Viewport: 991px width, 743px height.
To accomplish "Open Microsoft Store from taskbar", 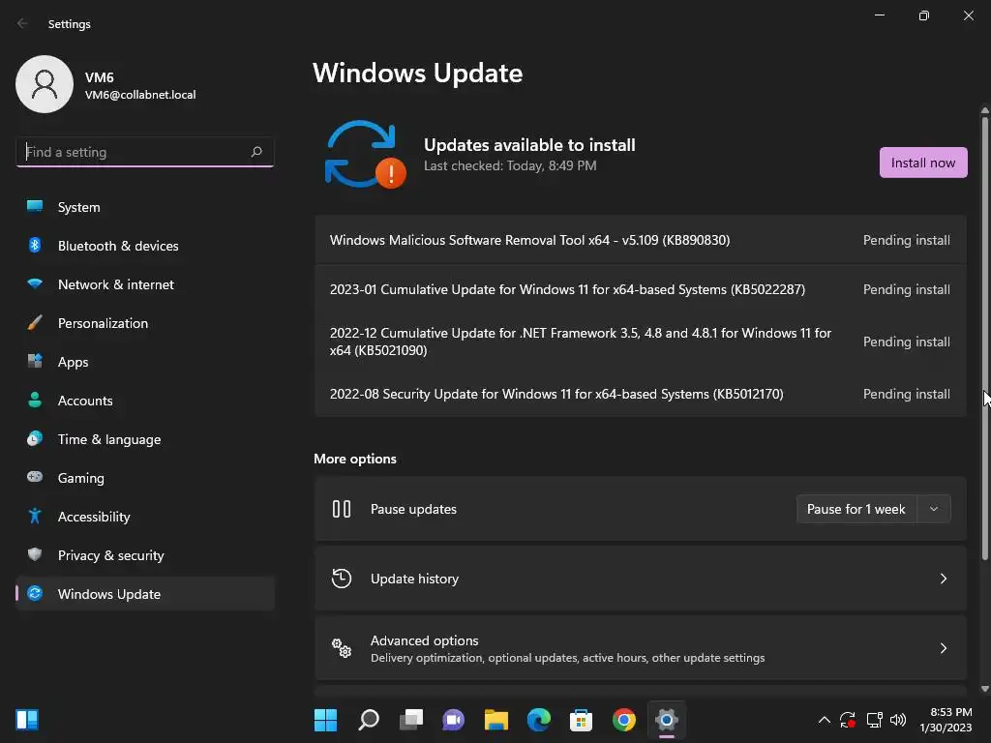I will (581, 720).
